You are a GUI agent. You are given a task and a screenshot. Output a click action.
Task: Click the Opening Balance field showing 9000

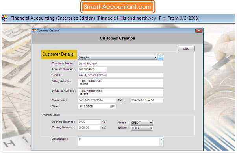pyautogui.click(x=89, y=122)
